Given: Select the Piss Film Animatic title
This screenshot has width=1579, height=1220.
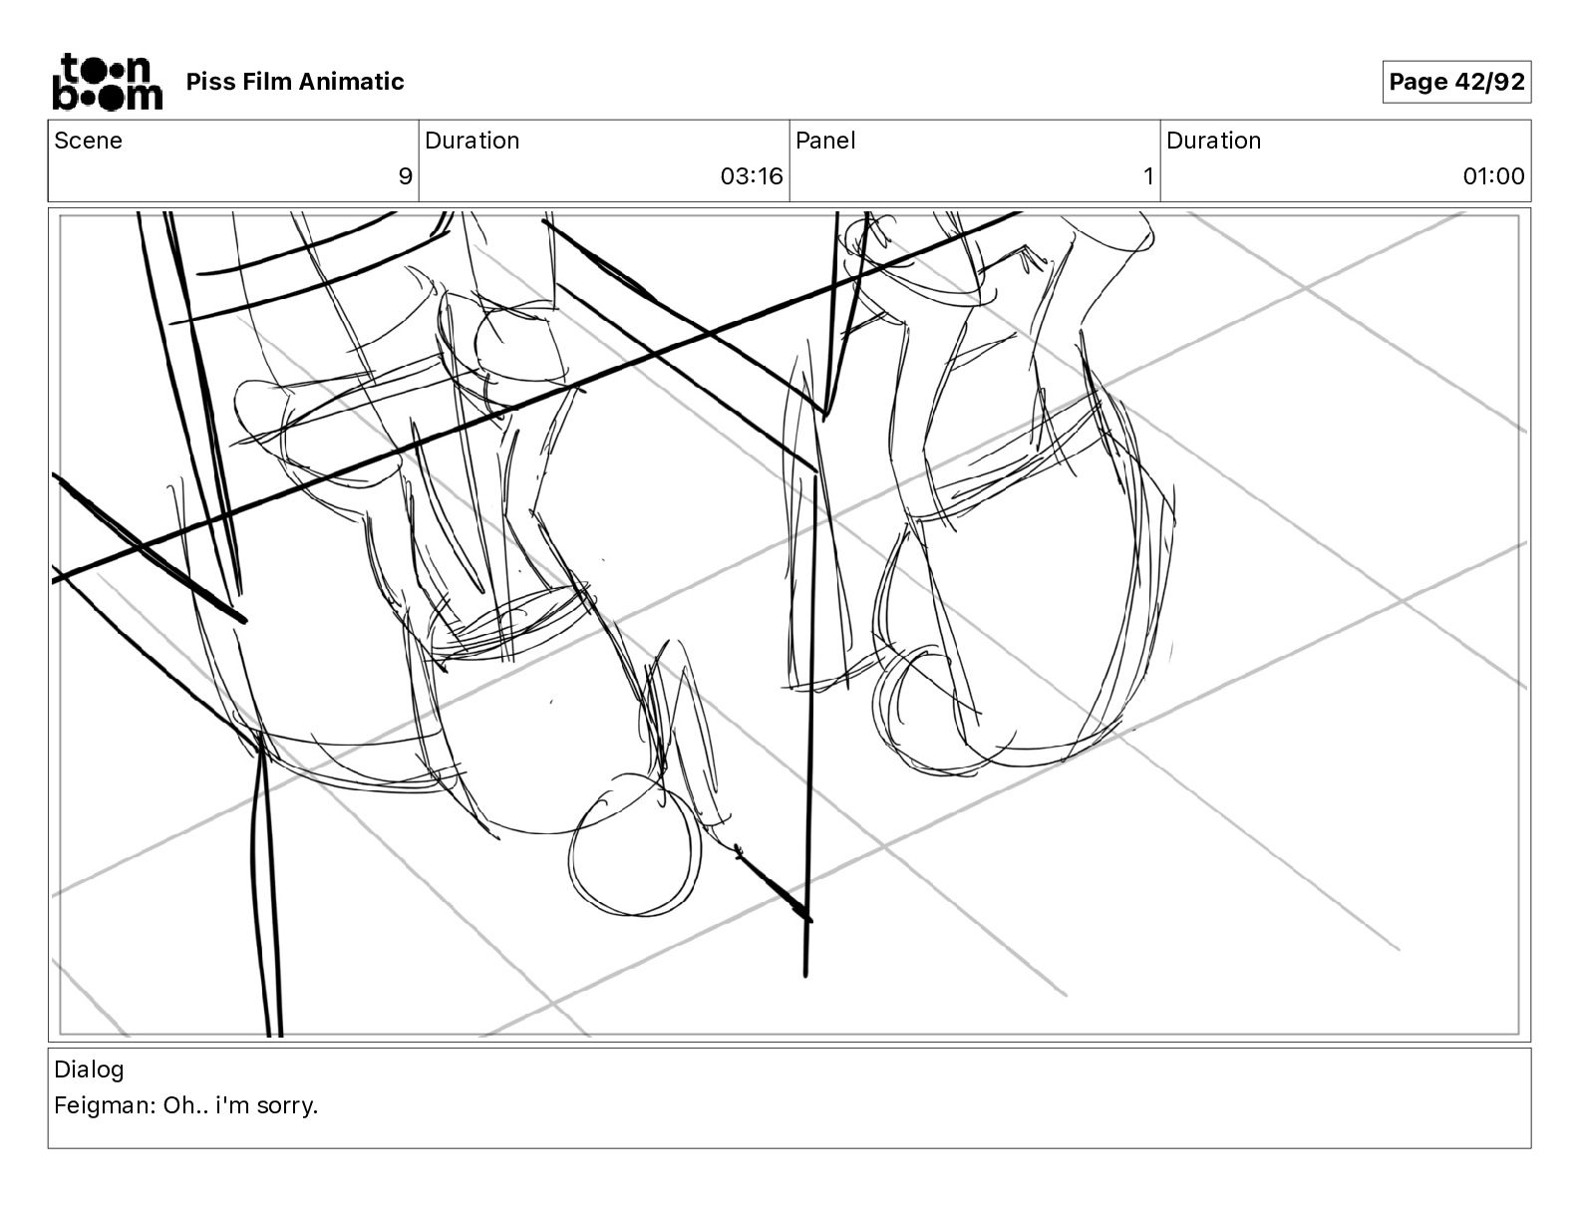Looking at the screenshot, I should [x=295, y=82].
